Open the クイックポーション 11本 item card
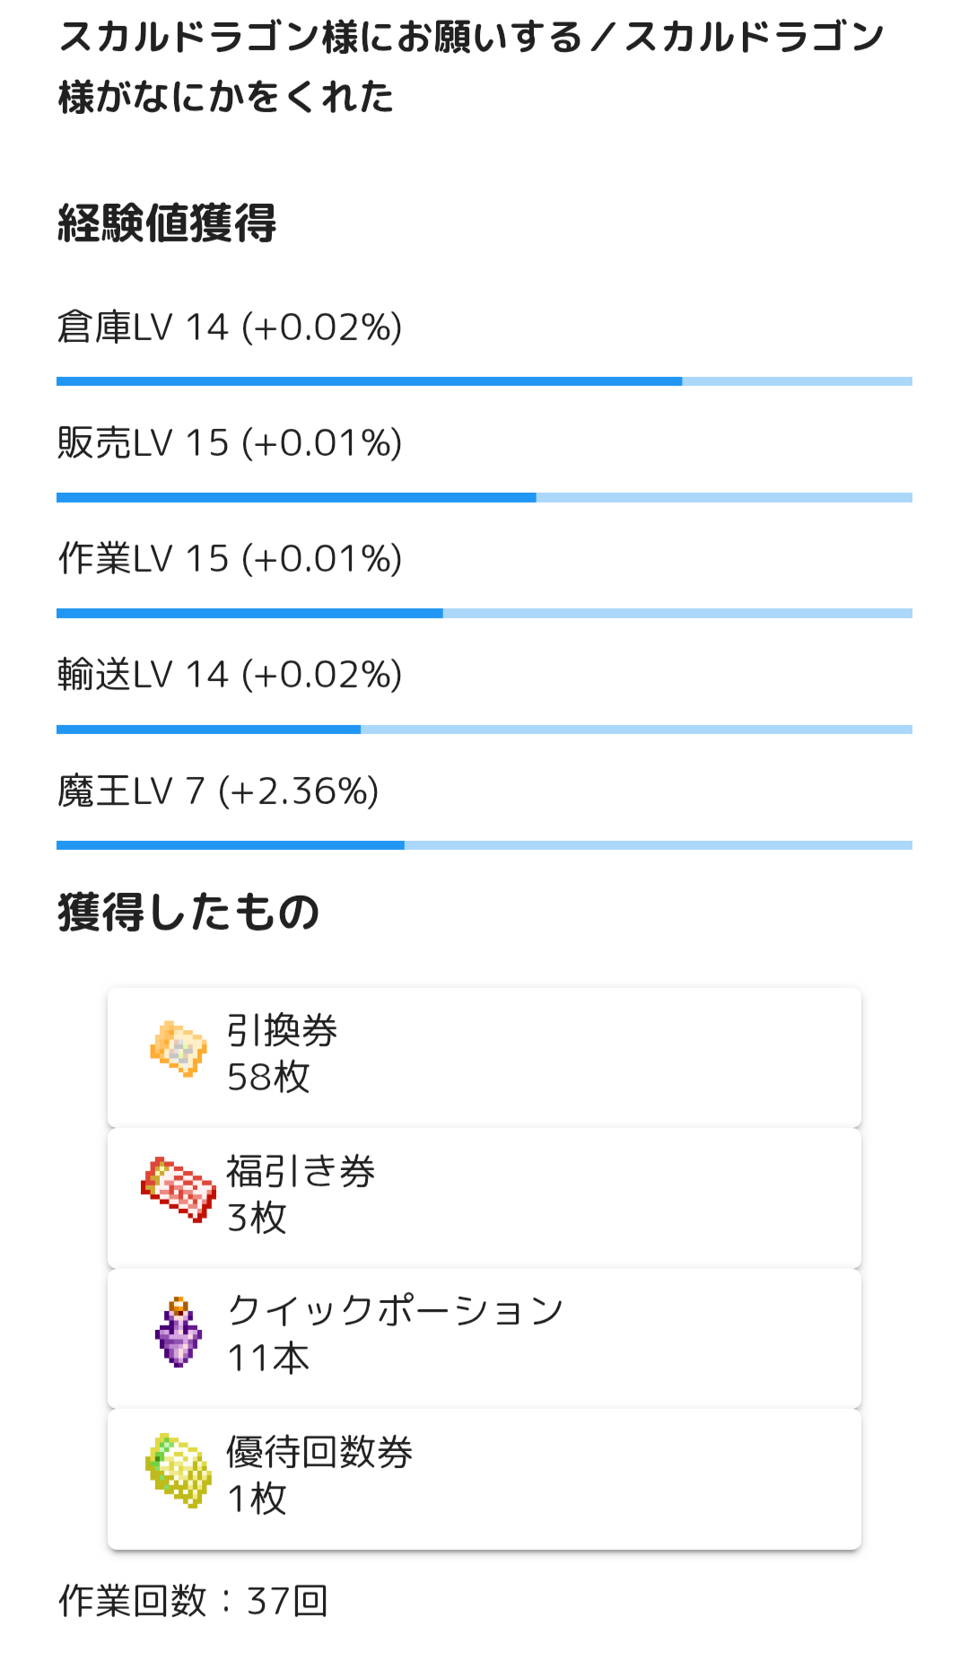This screenshot has width=969, height=1653. (484, 1338)
